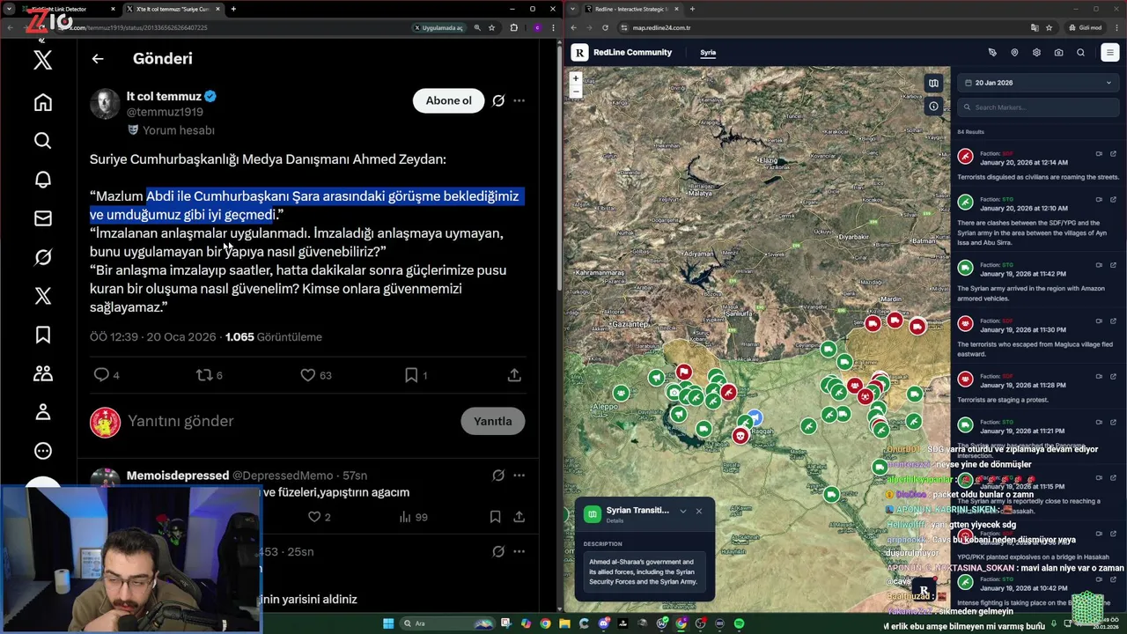The image size is (1127, 634).
Task: Go back with the arrow beside Gönderi
Action: coord(98,59)
